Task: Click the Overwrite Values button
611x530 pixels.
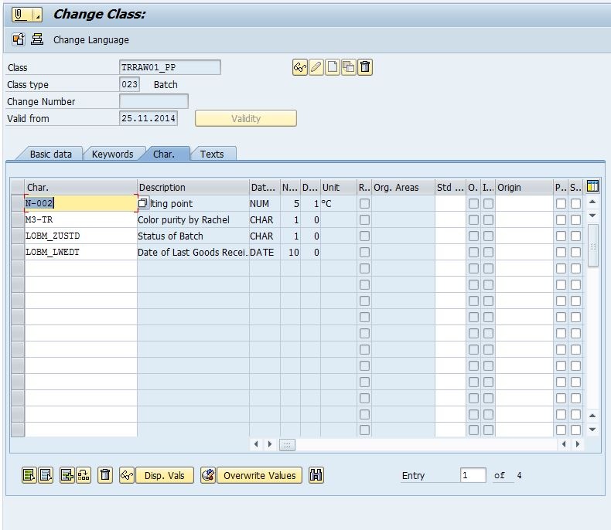Action: click(x=260, y=475)
